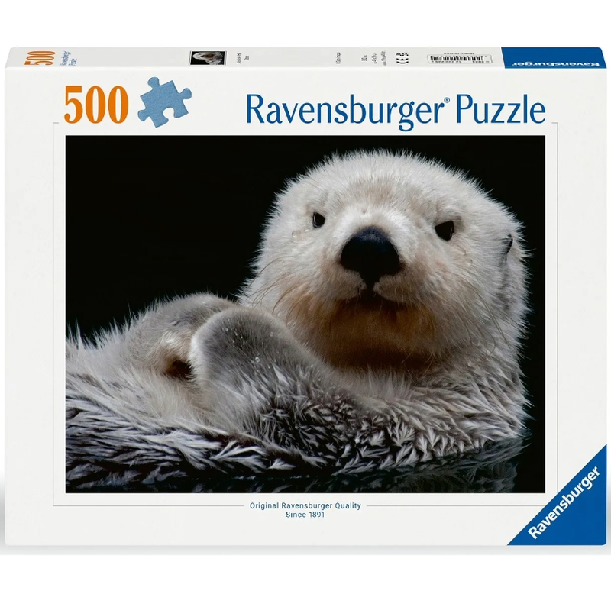Click the barcode on the box top
611x594 pixels.
pyautogui.click(x=459, y=60)
